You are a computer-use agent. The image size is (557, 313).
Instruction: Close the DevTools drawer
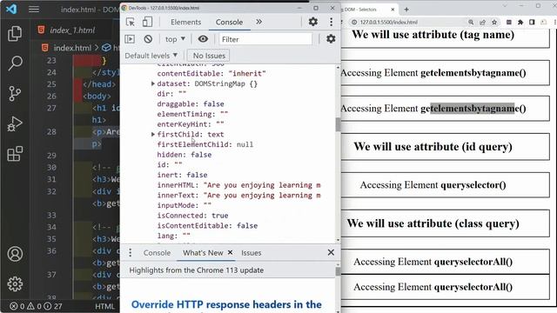(x=331, y=252)
